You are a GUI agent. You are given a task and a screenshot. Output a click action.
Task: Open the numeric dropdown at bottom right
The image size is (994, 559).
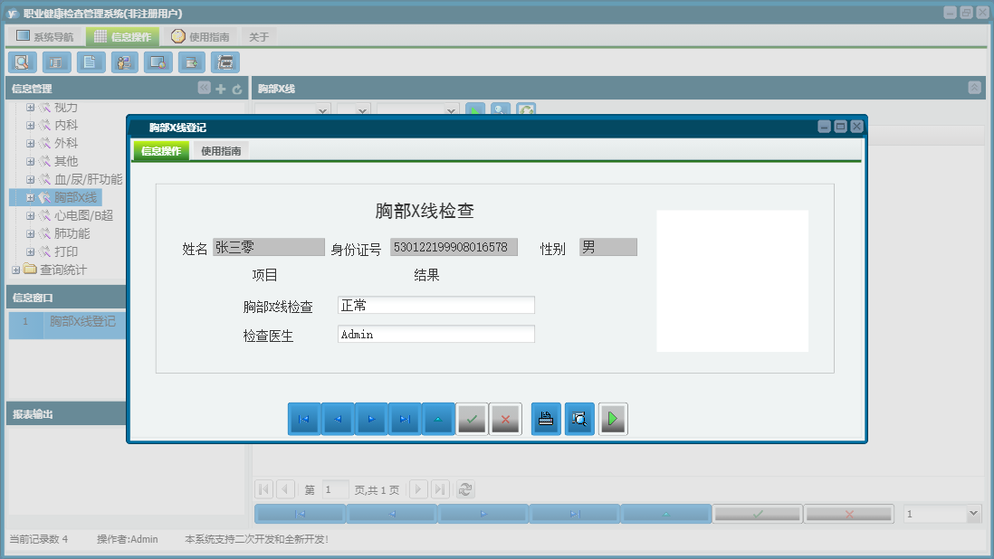tap(974, 513)
